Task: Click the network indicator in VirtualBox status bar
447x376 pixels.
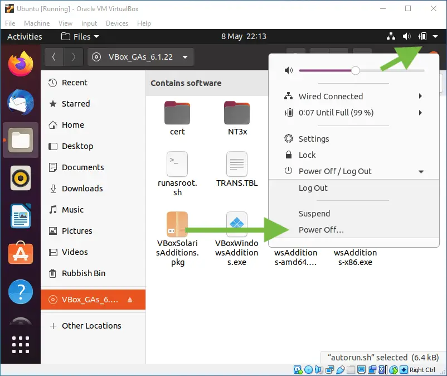Action: tap(329, 370)
